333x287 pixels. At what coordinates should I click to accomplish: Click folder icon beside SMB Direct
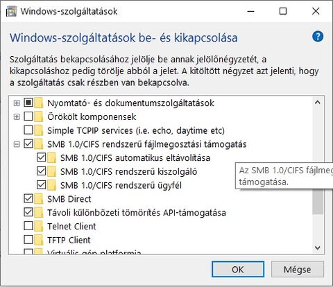coord(39,199)
